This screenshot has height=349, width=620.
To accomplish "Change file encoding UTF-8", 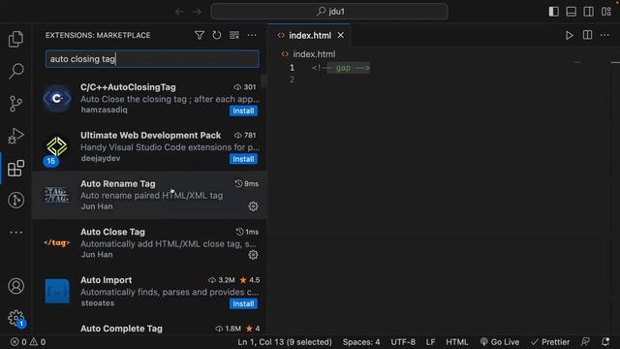I will [403, 342].
